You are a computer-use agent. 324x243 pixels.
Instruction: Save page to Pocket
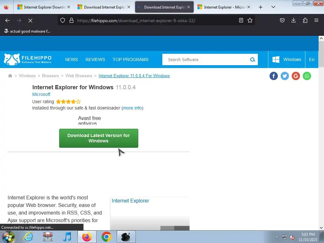[282, 20]
